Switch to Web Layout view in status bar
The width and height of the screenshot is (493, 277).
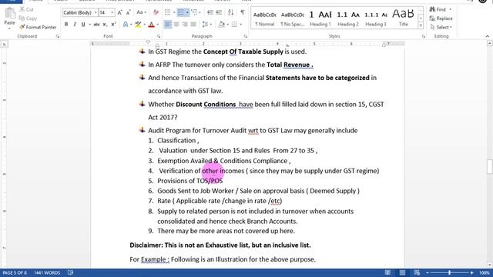click(x=417, y=272)
